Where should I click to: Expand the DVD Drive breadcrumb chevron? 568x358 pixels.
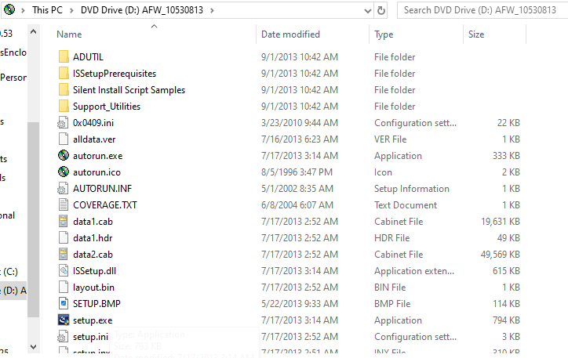(x=212, y=10)
